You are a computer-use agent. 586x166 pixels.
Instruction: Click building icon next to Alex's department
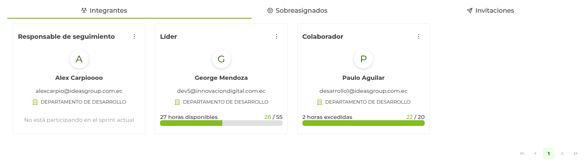coord(35,102)
